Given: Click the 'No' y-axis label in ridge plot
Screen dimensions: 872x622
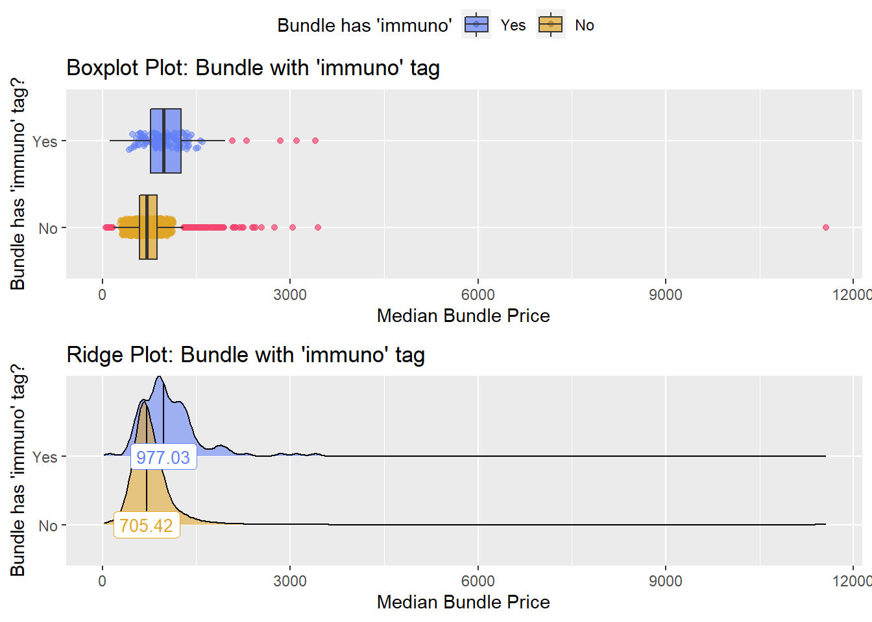Looking at the screenshot, I should (48, 525).
